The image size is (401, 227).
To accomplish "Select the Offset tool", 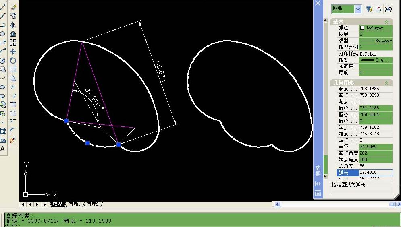I will tap(13, 34).
